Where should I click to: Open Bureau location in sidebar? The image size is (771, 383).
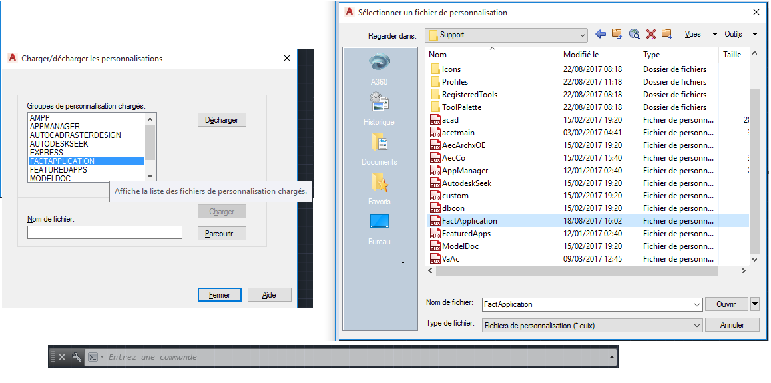click(379, 230)
